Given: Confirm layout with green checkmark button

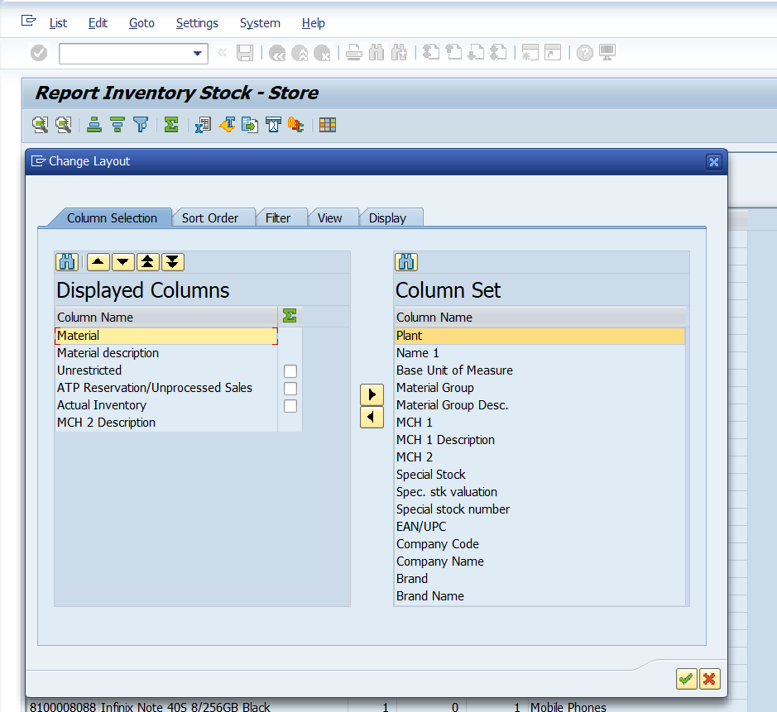Looking at the screenshot, I should (x=686, y=679).
